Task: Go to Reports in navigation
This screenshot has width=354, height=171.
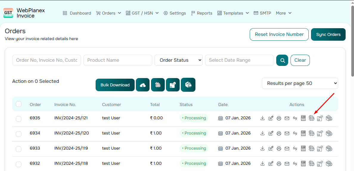Action: (202, 13)
